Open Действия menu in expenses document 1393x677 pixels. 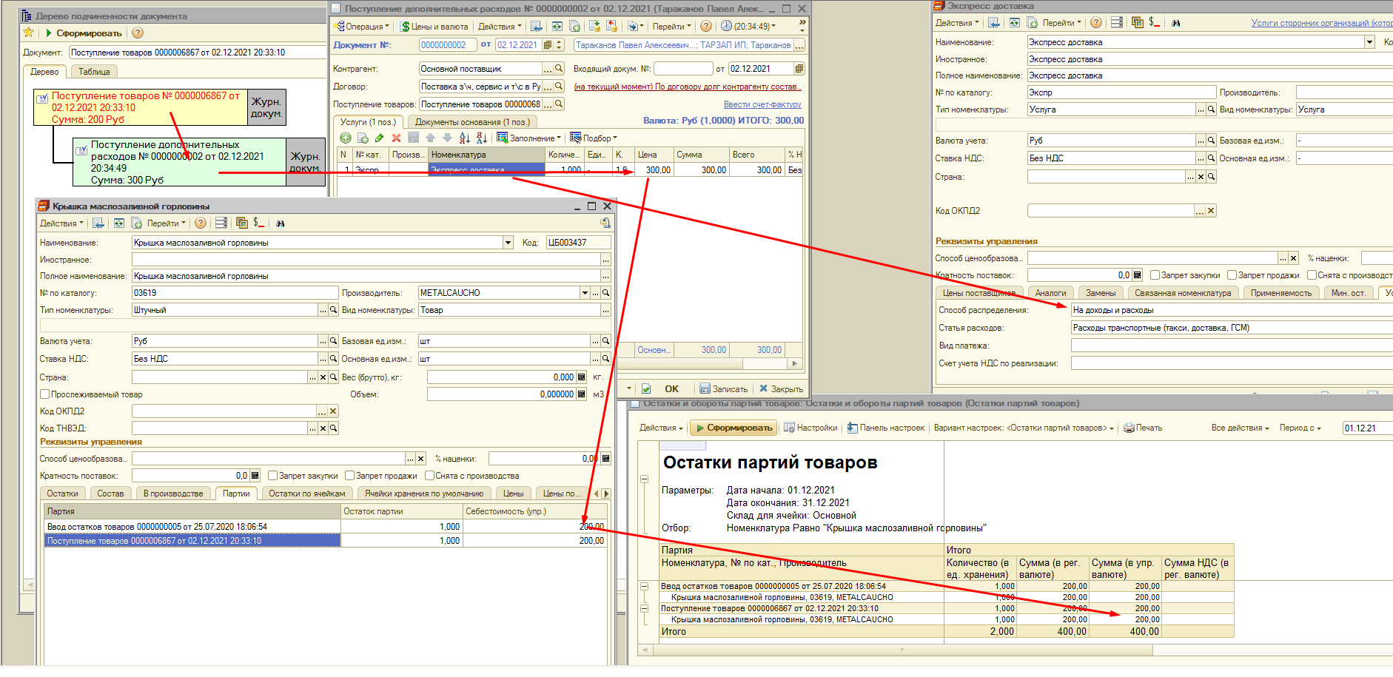(x=500, y=26)
